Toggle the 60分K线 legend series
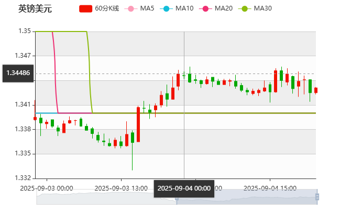 tap(99, 8)
